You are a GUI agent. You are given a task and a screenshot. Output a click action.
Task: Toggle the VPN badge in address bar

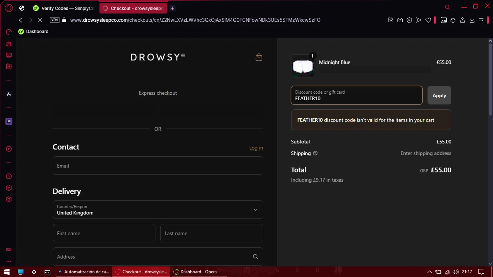[x=55, y=20]
